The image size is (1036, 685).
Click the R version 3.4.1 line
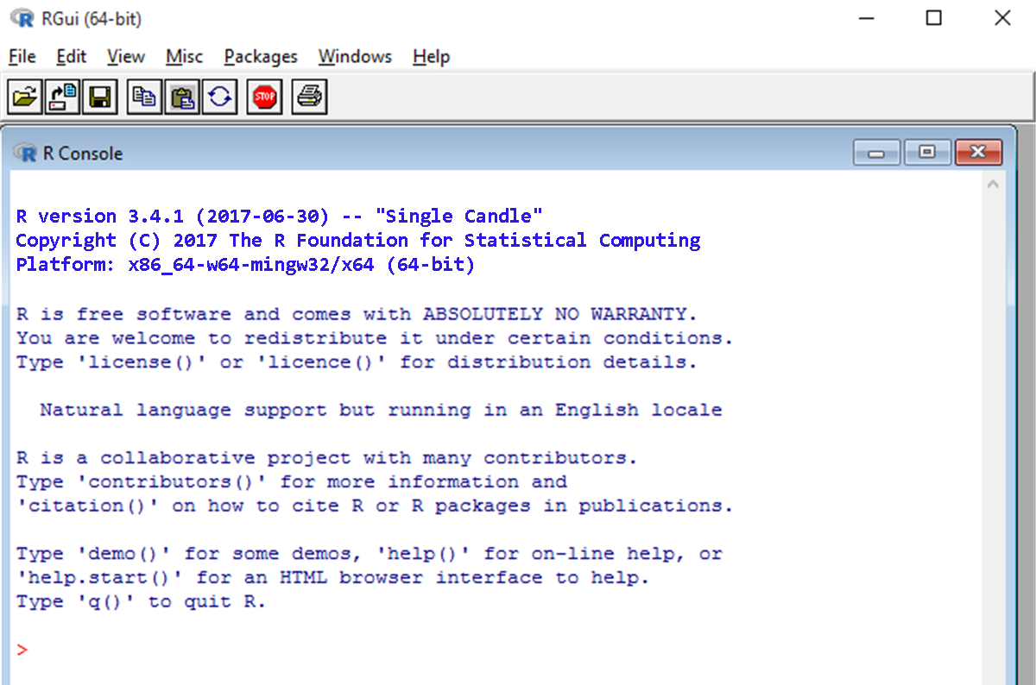pos(280,217)
